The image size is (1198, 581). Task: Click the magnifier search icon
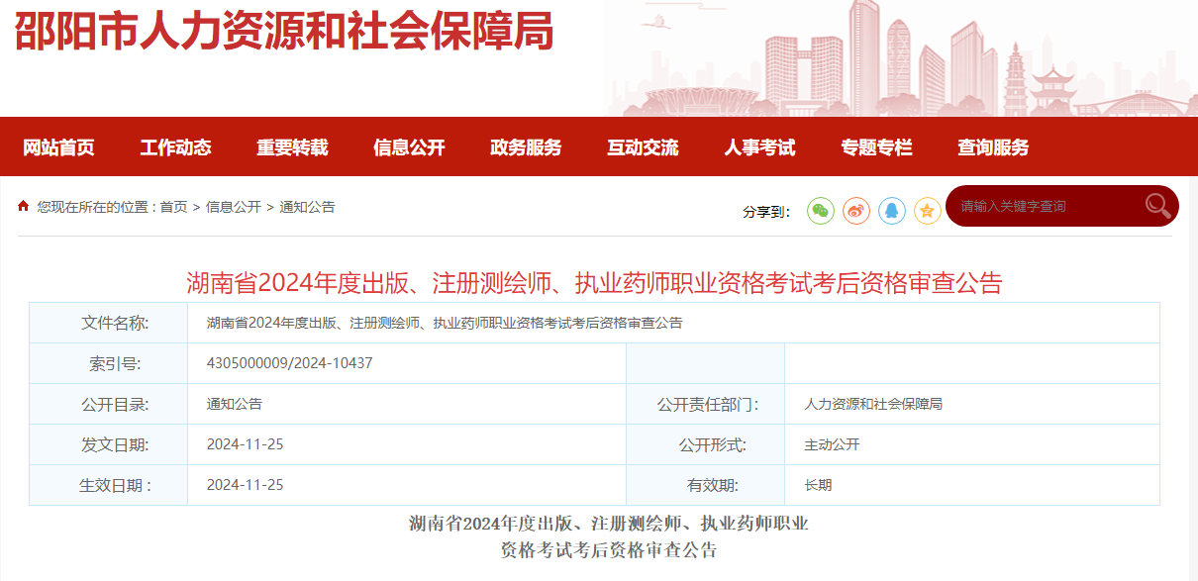click(1157, 205)
